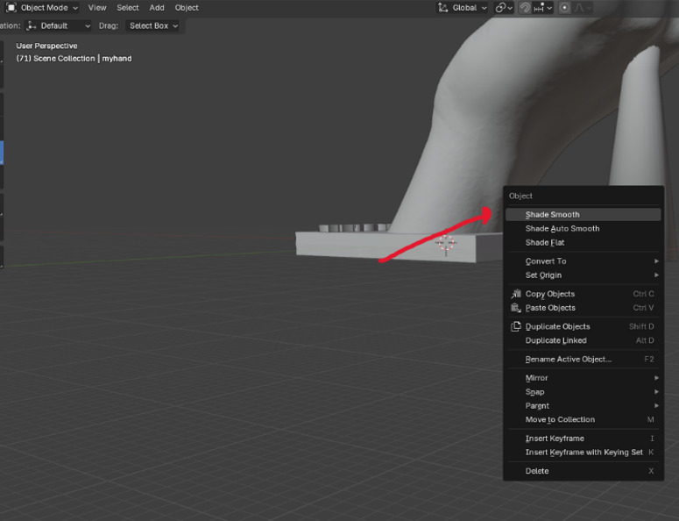Click the 'User Perspective' viewport label
Image resolution: width=679 pixels, height=521 pixels.
(46, 46)
